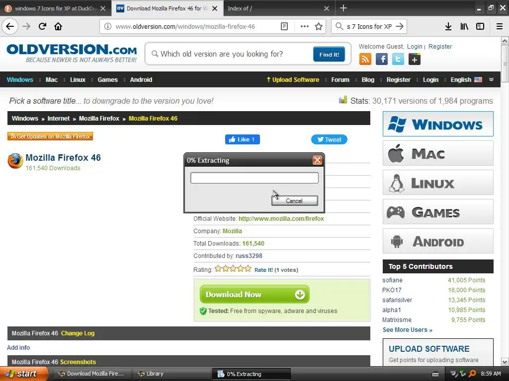Reload the current page
The height and width of the screenshot is (381, 509).
(x=42, y=26)
